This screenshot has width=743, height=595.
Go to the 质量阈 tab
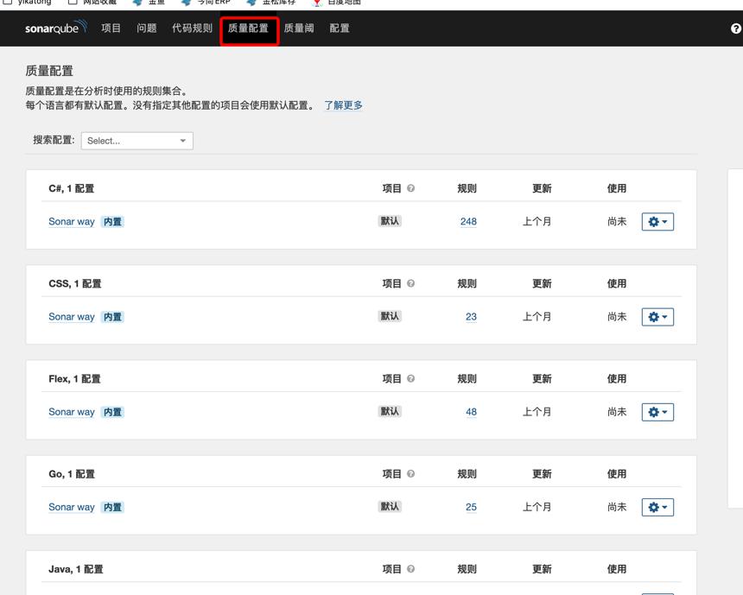click(x=299, y=28)
